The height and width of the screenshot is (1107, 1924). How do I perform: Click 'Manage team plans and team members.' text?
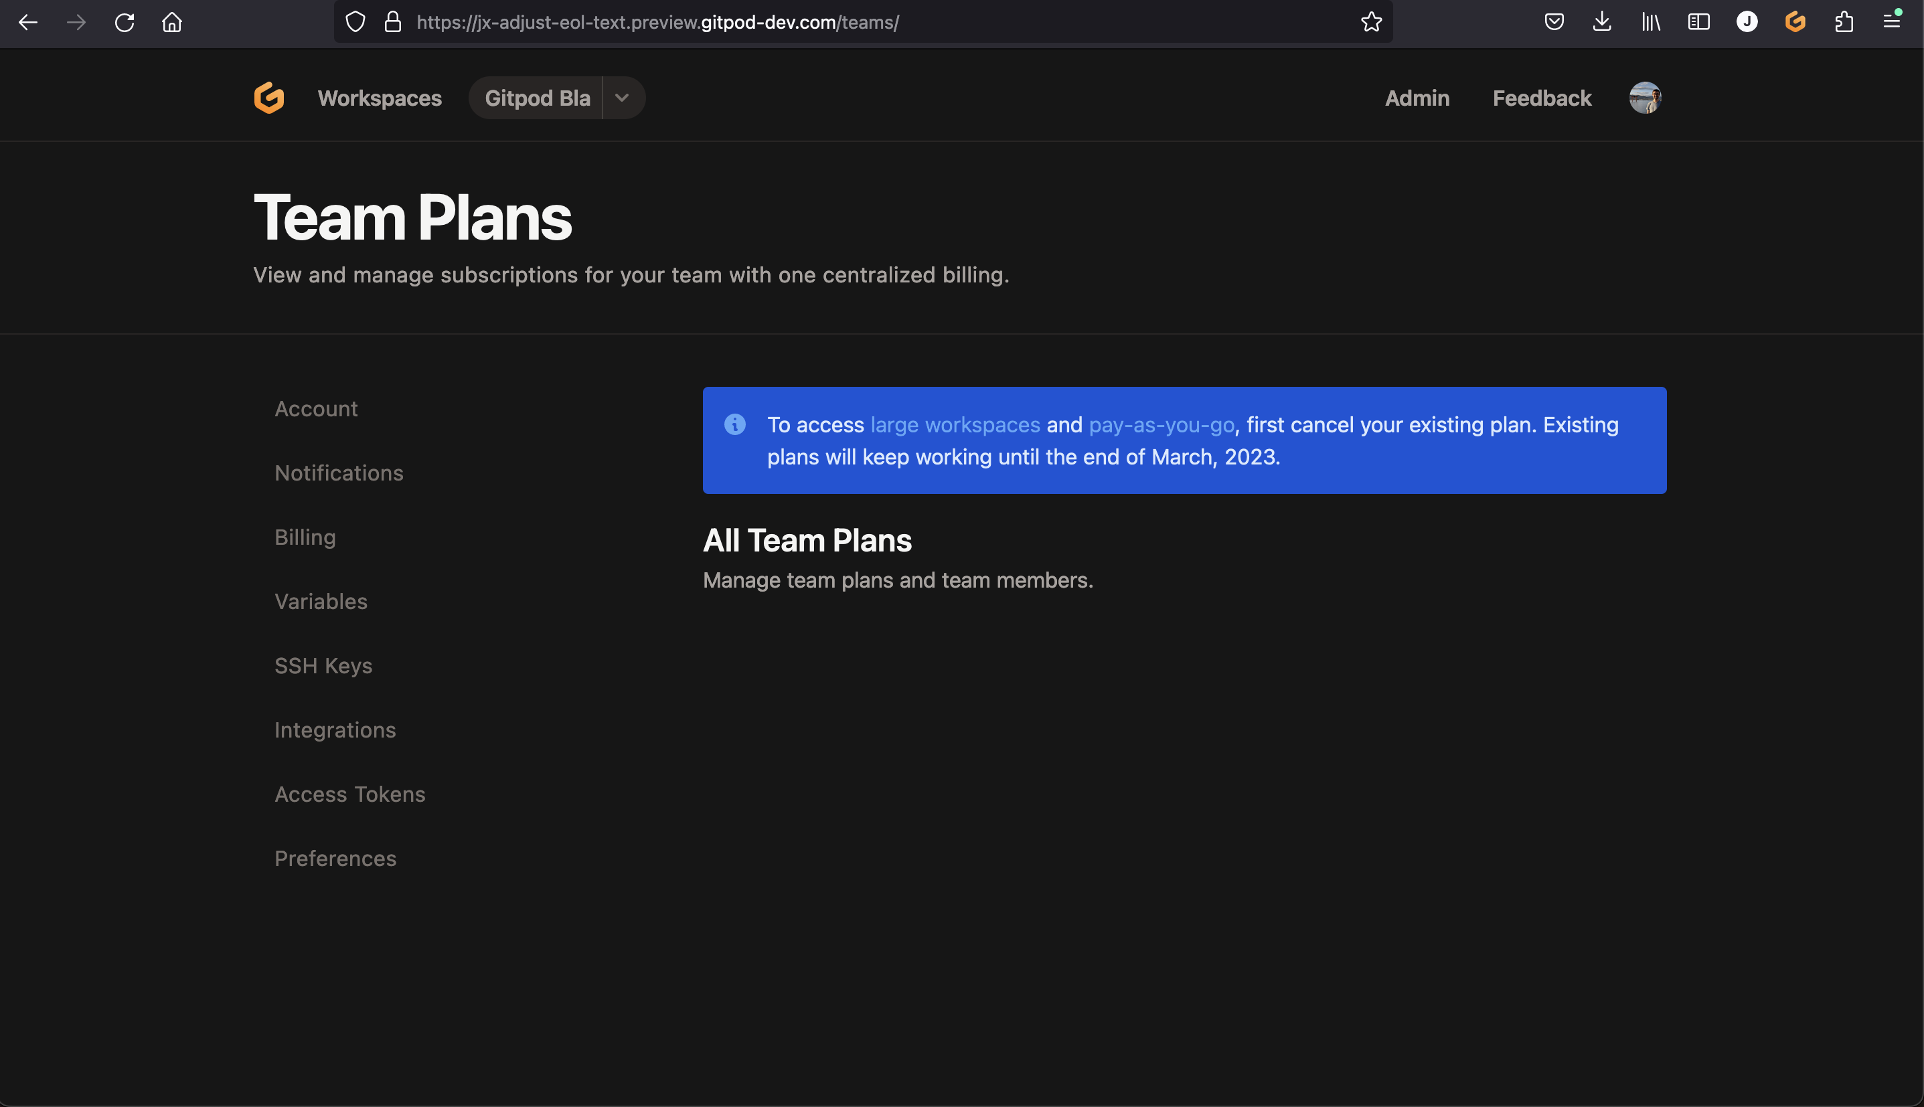[x=898, y=580]
